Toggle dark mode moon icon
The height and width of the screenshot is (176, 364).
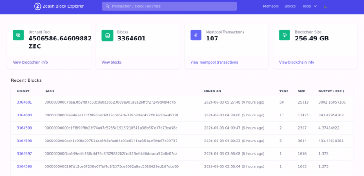(x=325, y=6)
